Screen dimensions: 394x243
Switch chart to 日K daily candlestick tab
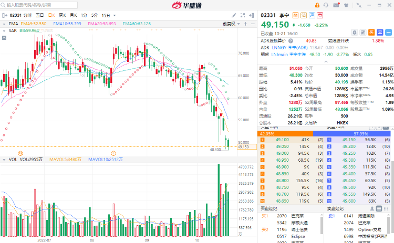point(51,15)
